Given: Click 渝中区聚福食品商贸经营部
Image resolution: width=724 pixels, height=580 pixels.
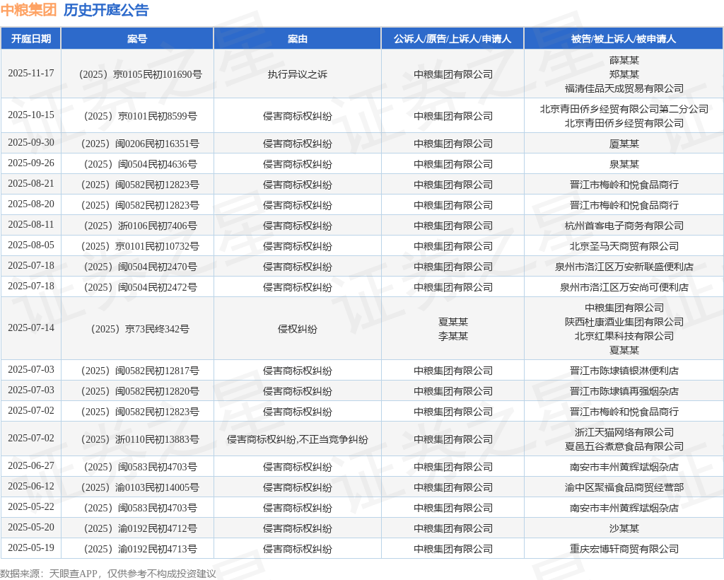Looking at the screenshot, I should (x=624, y=487).
